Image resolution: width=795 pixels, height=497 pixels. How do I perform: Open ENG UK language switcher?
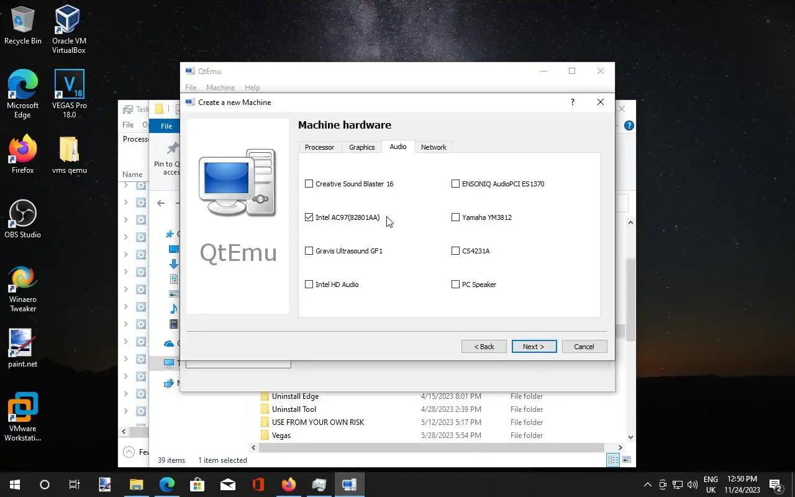click(x=711, y=485)
